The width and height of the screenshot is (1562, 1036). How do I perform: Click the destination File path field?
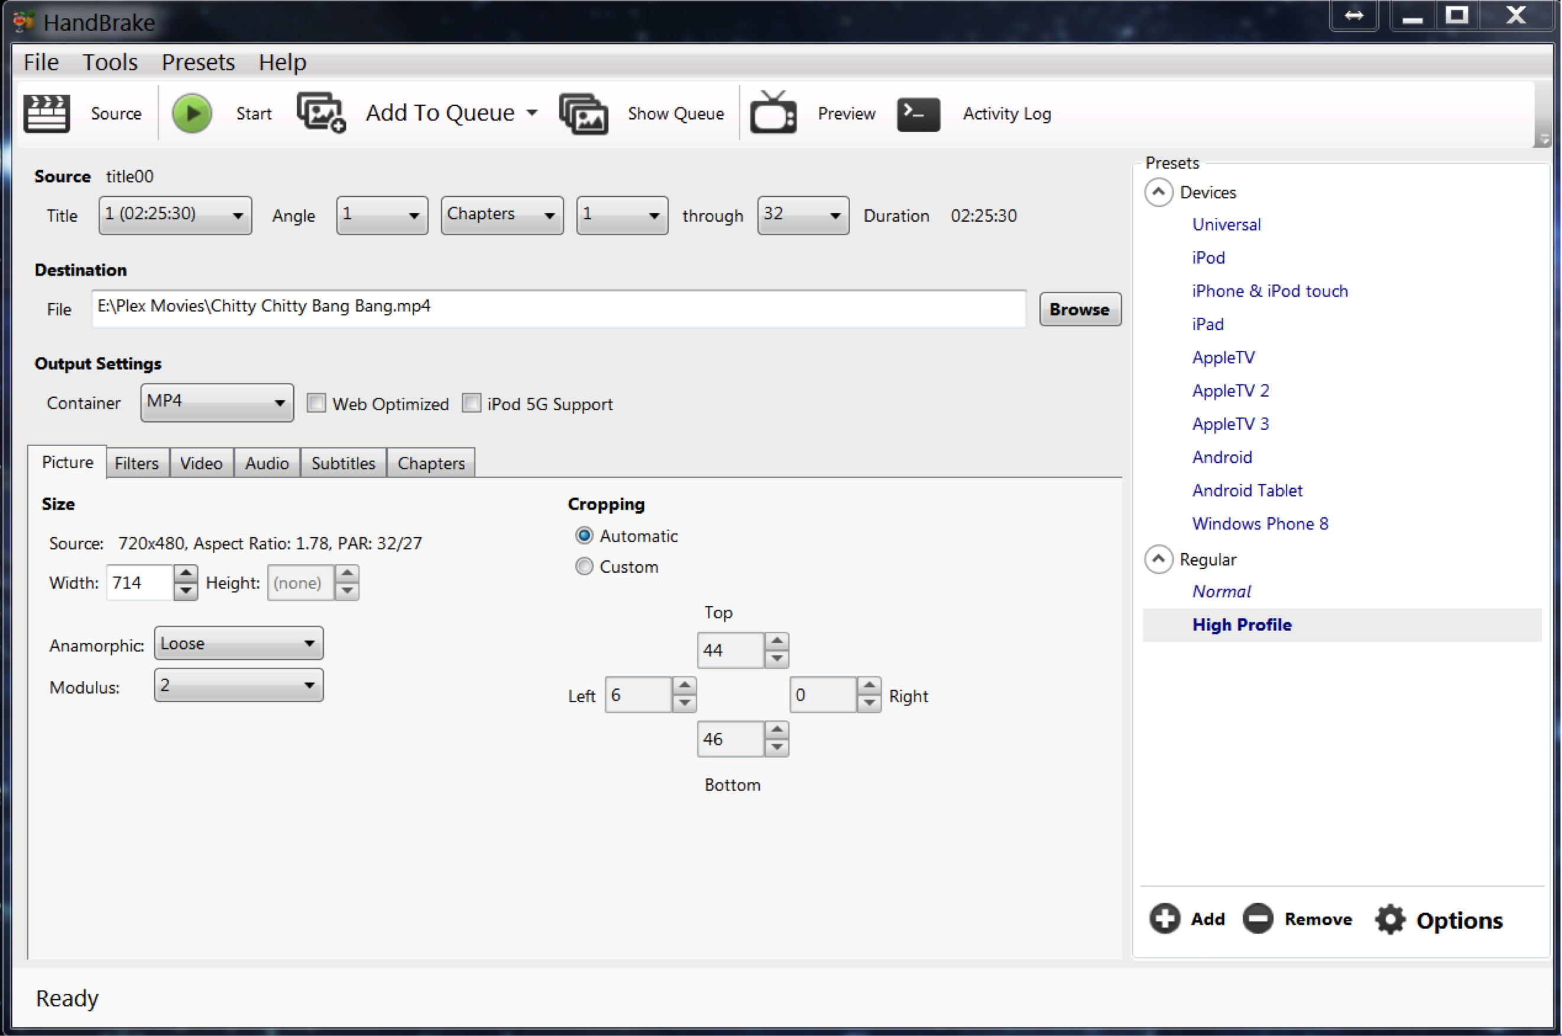[x=559, y=308]
